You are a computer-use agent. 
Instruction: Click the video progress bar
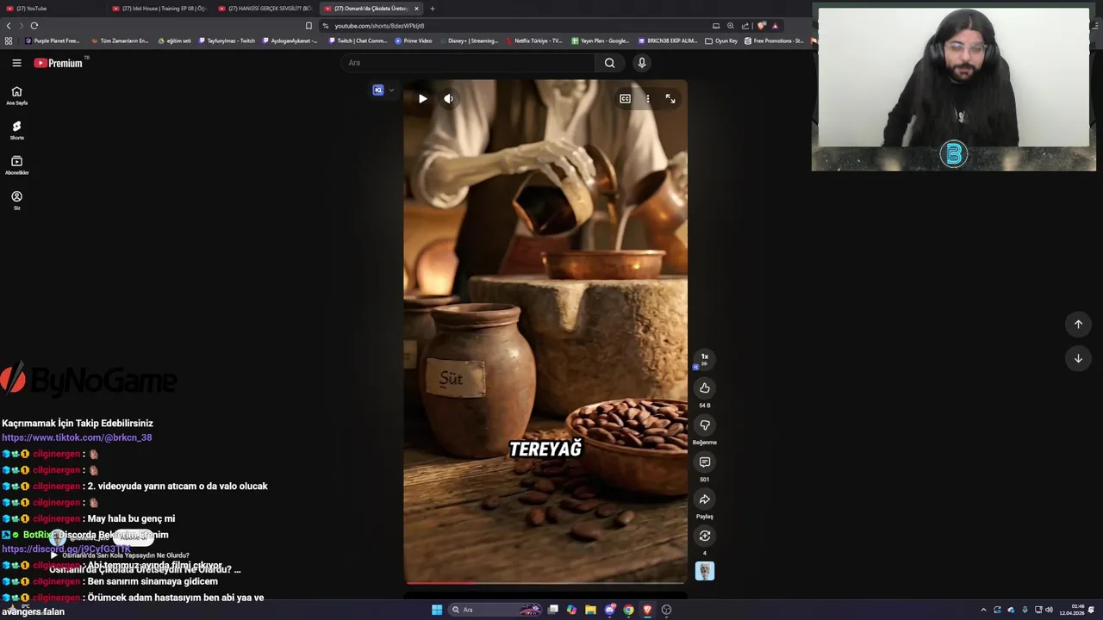[546, 583]
